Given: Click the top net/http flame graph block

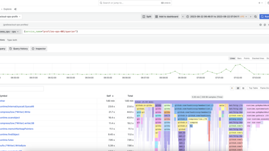Looking at the screenshot, I should click(x=236, y=105).
